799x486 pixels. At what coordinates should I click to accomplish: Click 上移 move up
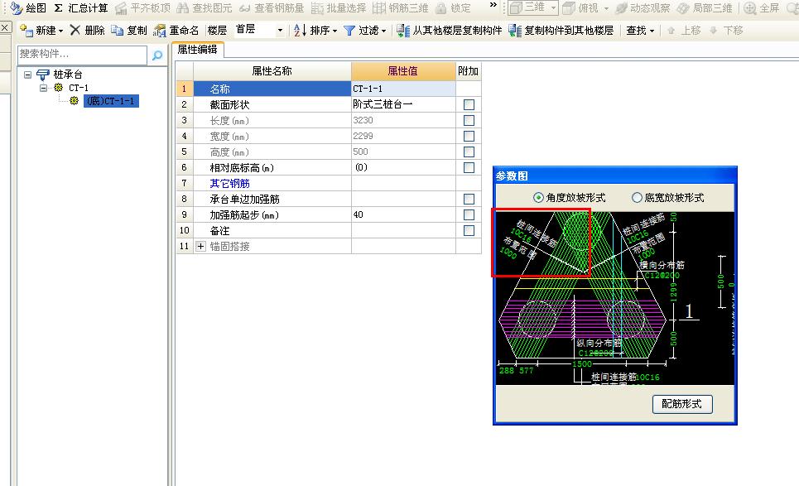pyautogui.click(x=684, y=31)
